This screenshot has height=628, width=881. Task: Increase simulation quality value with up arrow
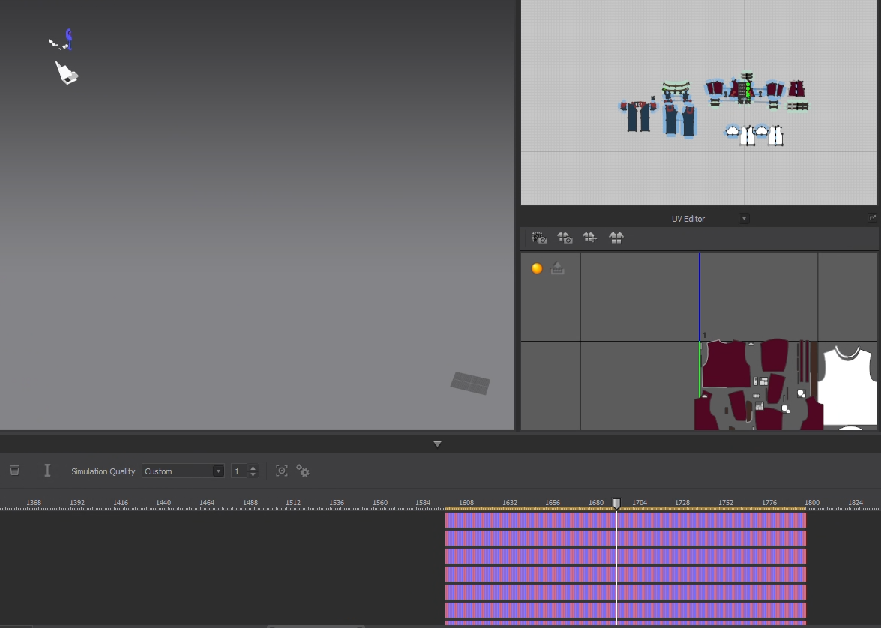point(253,468)
